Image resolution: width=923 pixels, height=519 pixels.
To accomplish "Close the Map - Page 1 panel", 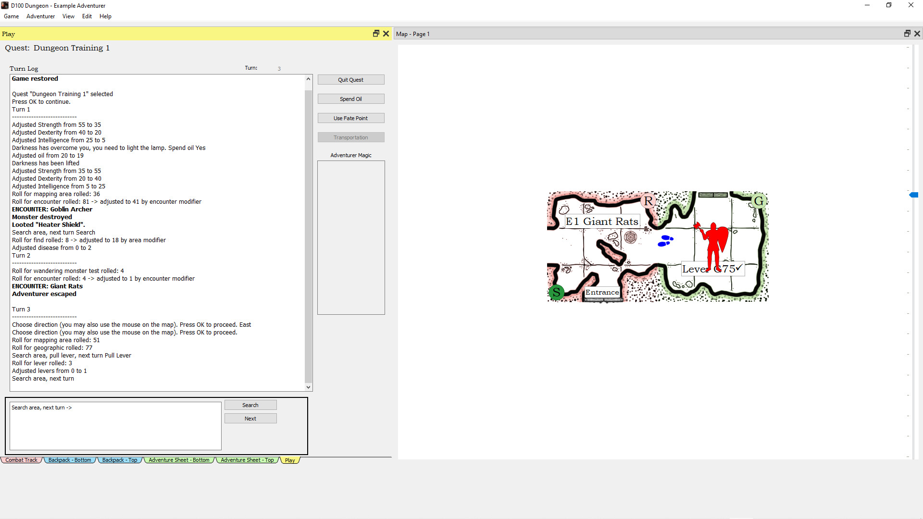I will (917, 34).
